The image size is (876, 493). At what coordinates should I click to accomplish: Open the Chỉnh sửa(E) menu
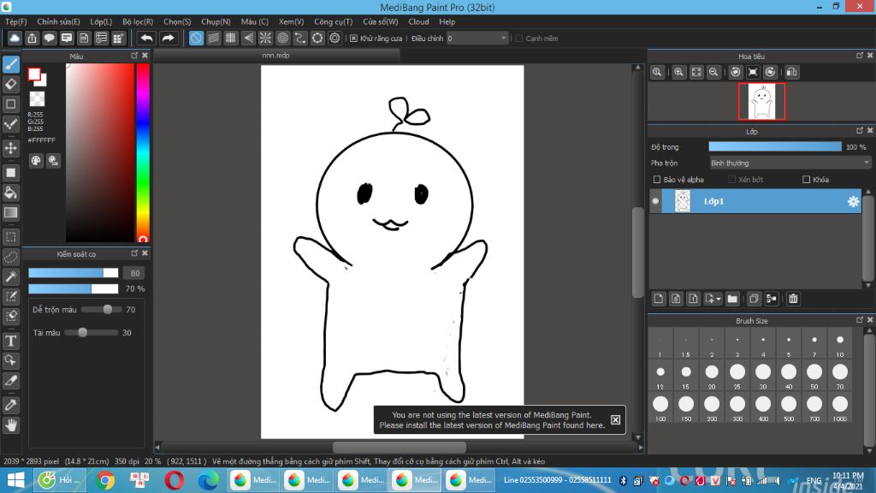(59, 21)
